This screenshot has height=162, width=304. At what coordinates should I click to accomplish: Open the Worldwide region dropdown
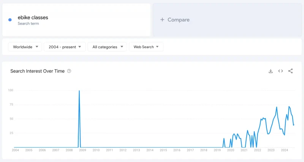pyautogui.click(x=25, y=47)
